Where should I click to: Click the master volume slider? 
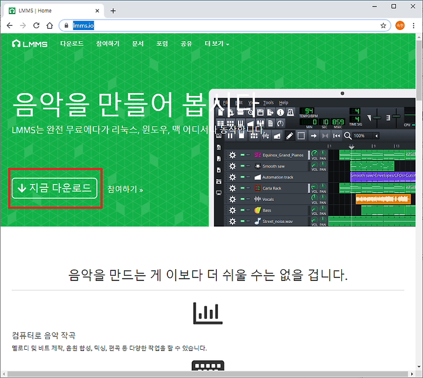tap(377, 118)
